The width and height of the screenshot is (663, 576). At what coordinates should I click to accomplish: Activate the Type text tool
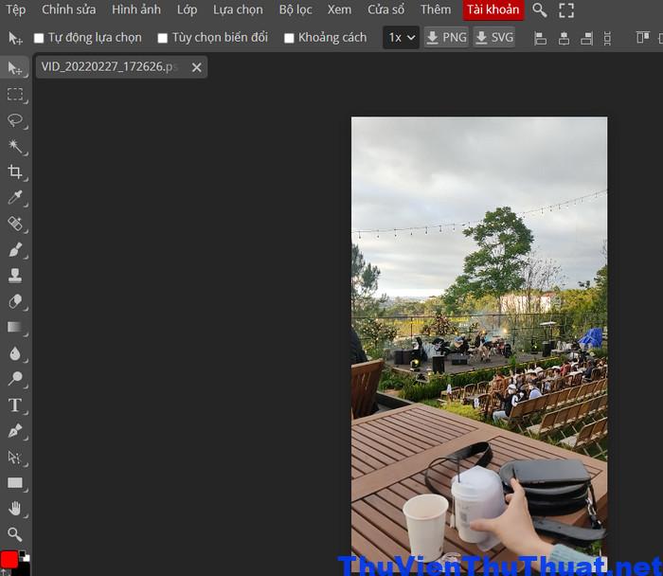click(15, 405)
